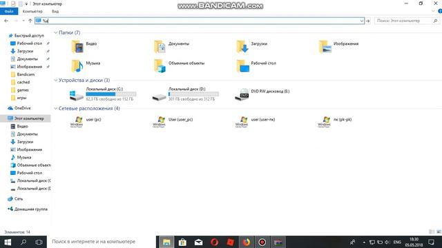This screenshot has height=248, width=442.
Task: Select игры folder in sidebar
Action: (19, 98)
